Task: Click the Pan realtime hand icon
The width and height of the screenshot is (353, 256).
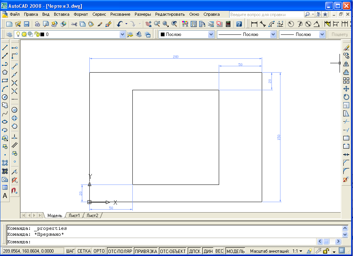Action: point(148,24)
